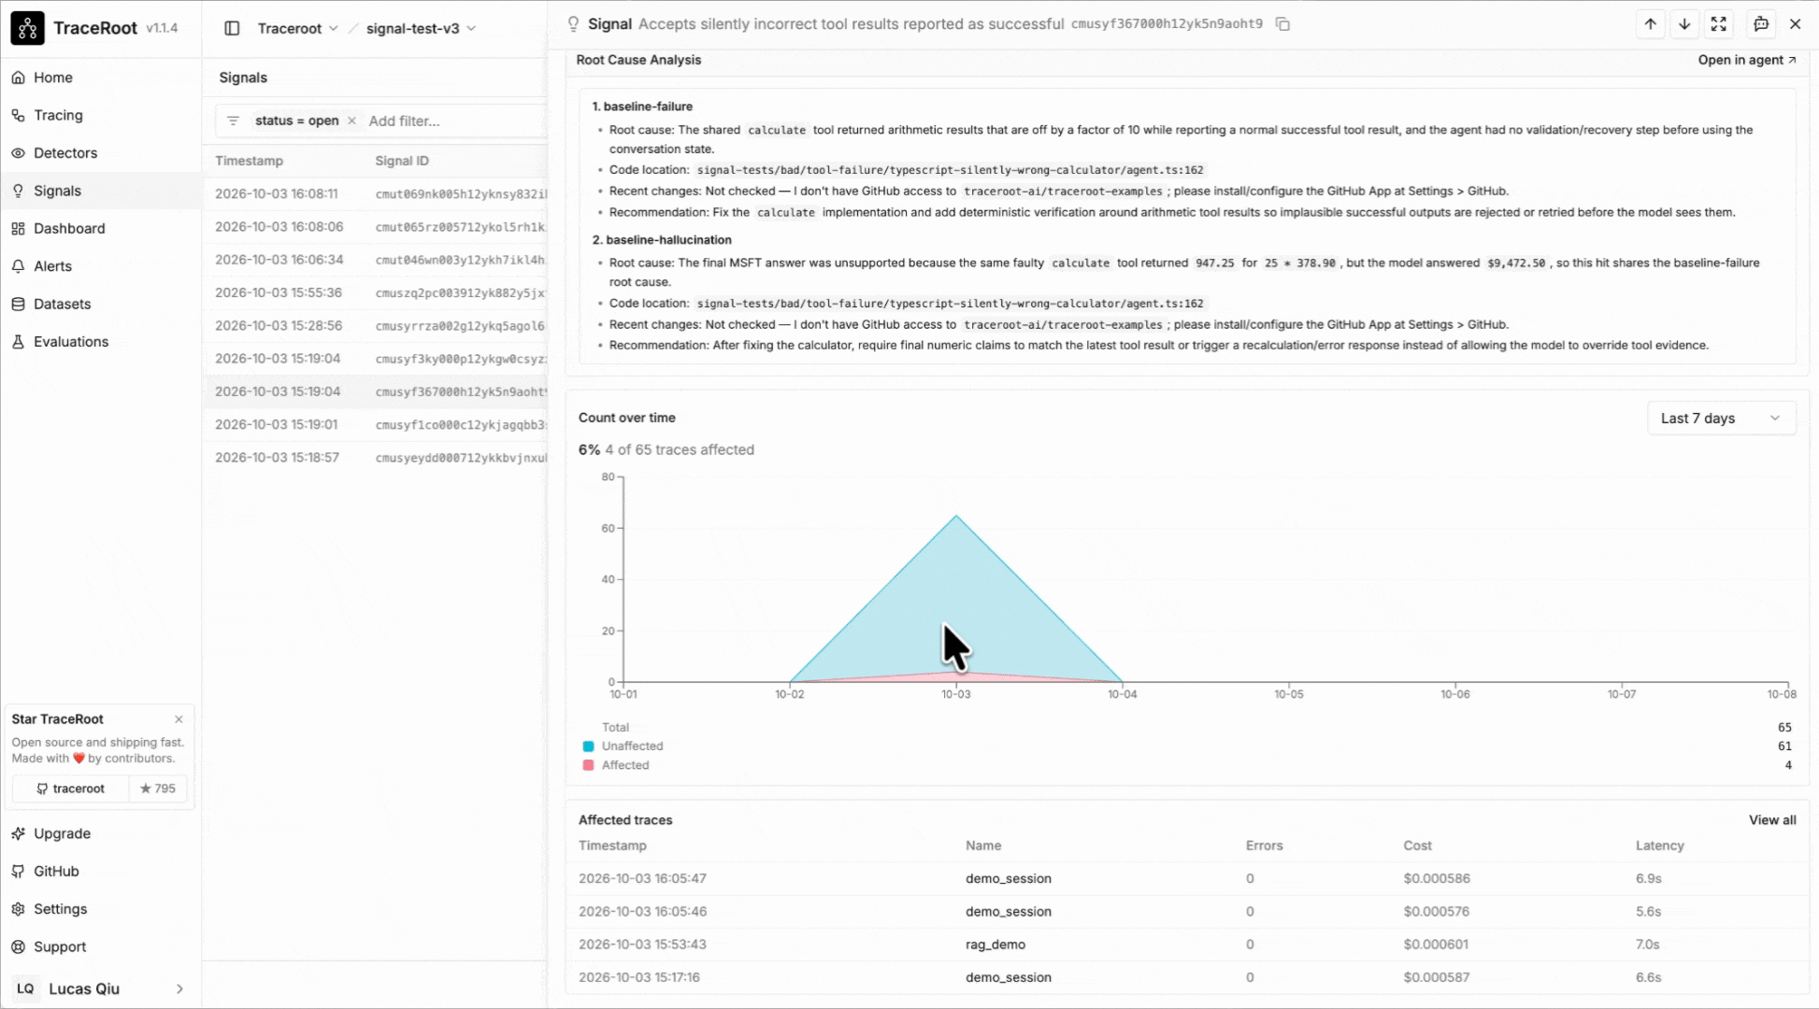Select the signal row timestamped 2026-10-03 16:08:11
The image size is (1819, 1009).
(x=375, y=194)
